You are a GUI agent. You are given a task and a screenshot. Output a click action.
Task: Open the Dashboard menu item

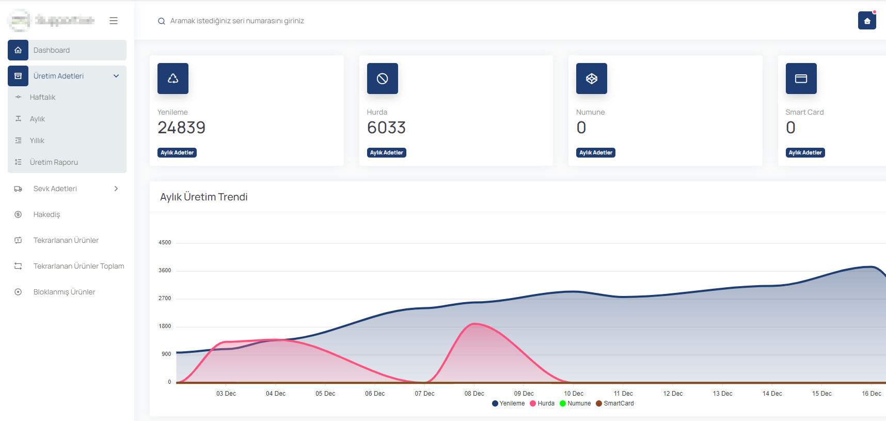[x=67, y=50]
